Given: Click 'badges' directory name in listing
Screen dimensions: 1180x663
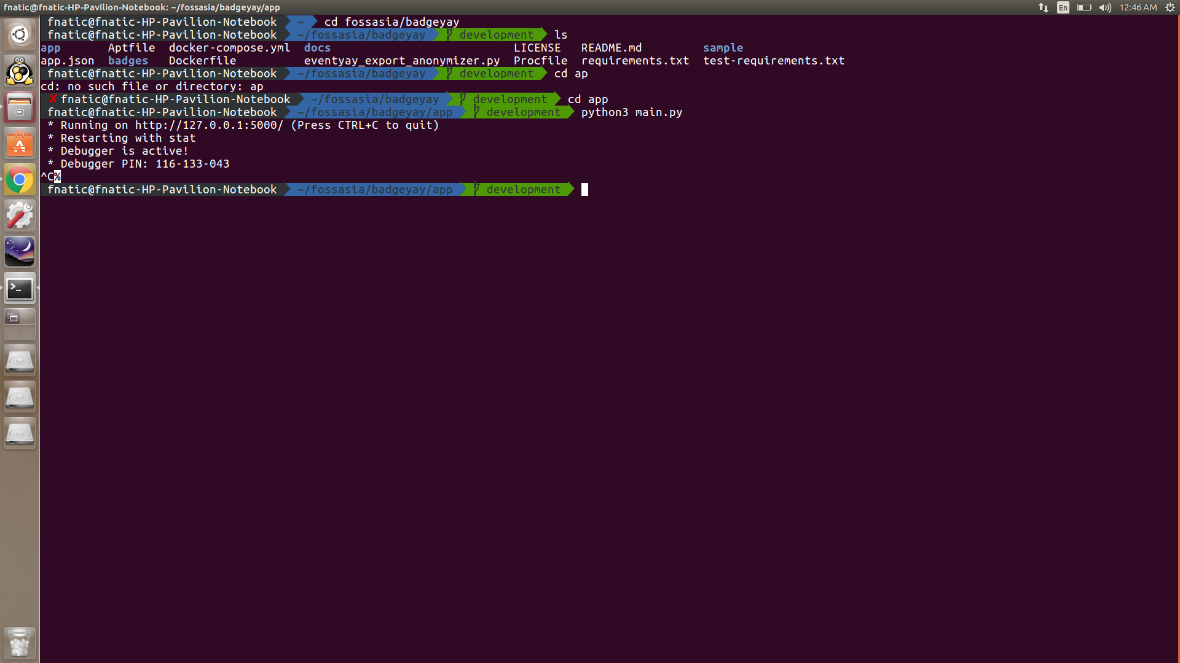Looking at the screenshot, I should [x=128, y=61].
